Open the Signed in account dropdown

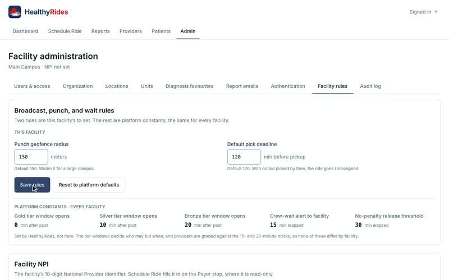click(x=423, y=12)
